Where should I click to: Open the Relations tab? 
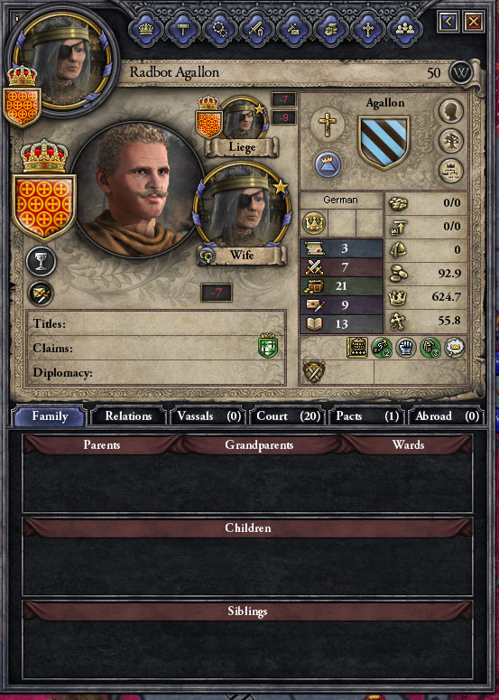pos(128,416)
